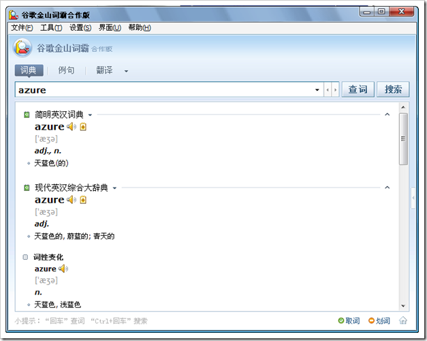427x341 pixels.
Task: Click the definition 天蓝色, 浅蓝色
Action: pyautogui.click(x=57, y=304)
